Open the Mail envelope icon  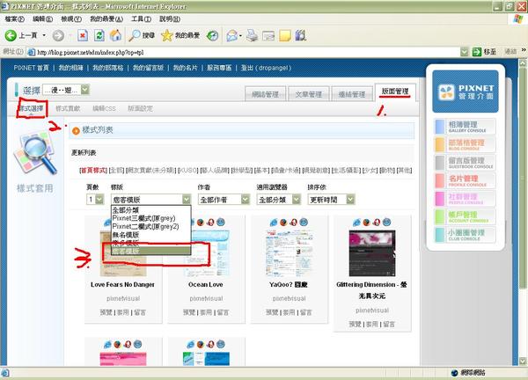231,35
